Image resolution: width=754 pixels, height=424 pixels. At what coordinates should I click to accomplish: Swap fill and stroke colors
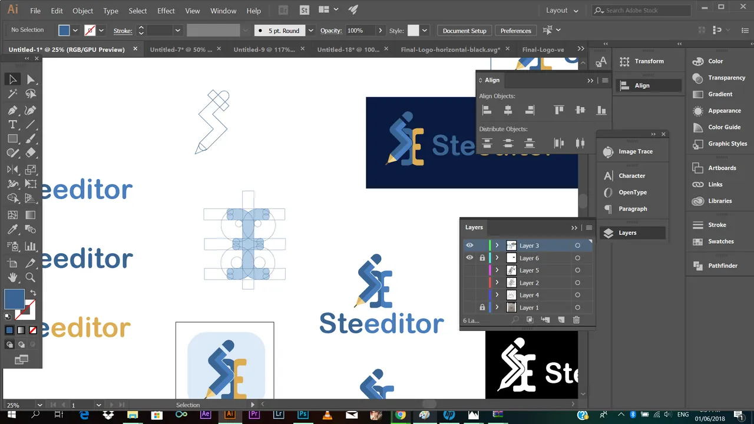[33, 293]
